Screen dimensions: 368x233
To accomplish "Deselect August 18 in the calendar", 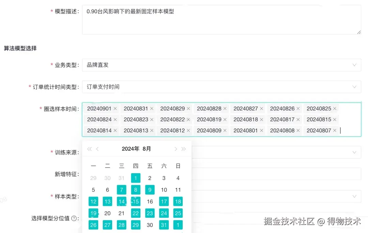I will pyautogui.click(x=178, y=201).
